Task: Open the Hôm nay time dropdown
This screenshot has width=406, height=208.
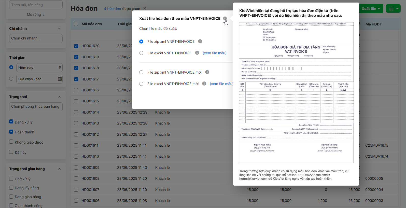Action: click(39, 68)
